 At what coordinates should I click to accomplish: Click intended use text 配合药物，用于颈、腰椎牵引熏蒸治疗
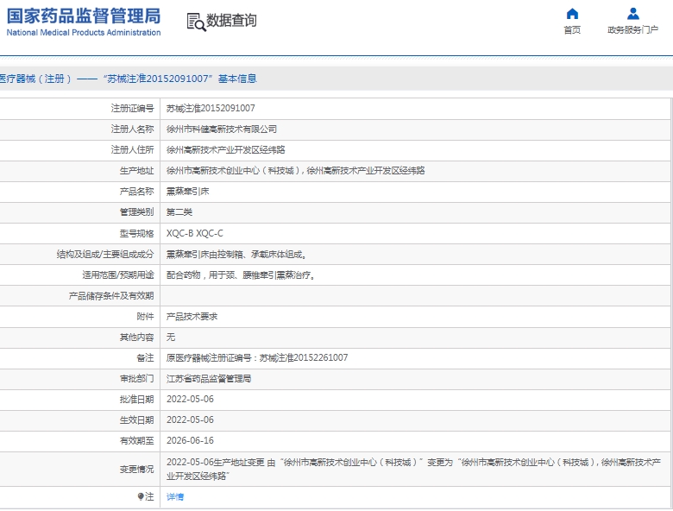pyautogui.click(x=241, y=274)
